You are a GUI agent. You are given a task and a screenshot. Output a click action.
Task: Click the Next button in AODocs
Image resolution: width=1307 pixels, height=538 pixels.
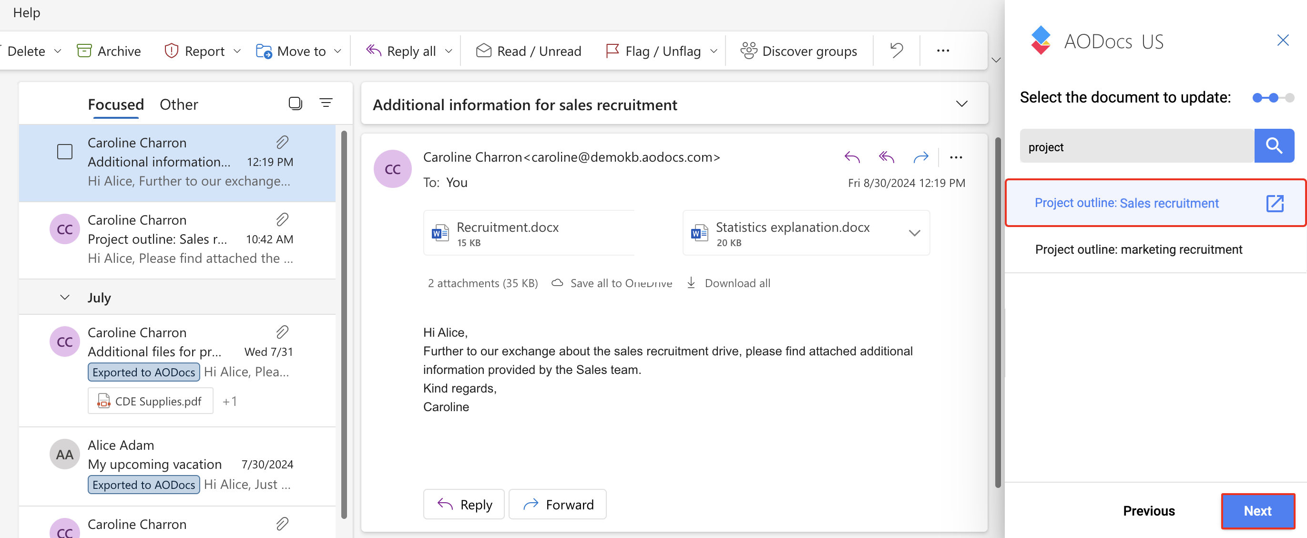[x=1257, y=511]
